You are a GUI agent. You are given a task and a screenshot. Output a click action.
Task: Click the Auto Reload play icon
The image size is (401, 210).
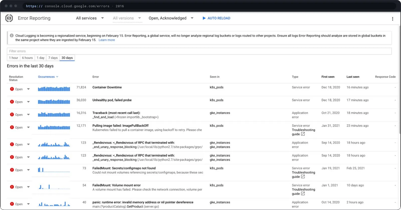point(204,18)
